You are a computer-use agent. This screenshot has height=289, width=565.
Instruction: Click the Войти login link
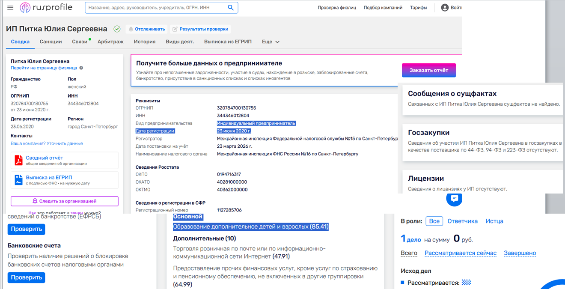pos(456,8)
